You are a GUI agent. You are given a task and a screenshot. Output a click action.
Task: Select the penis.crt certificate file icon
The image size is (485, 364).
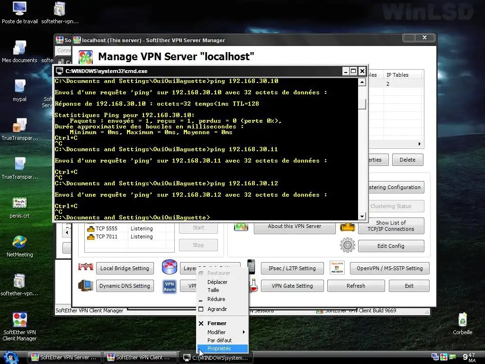point(19,208)
